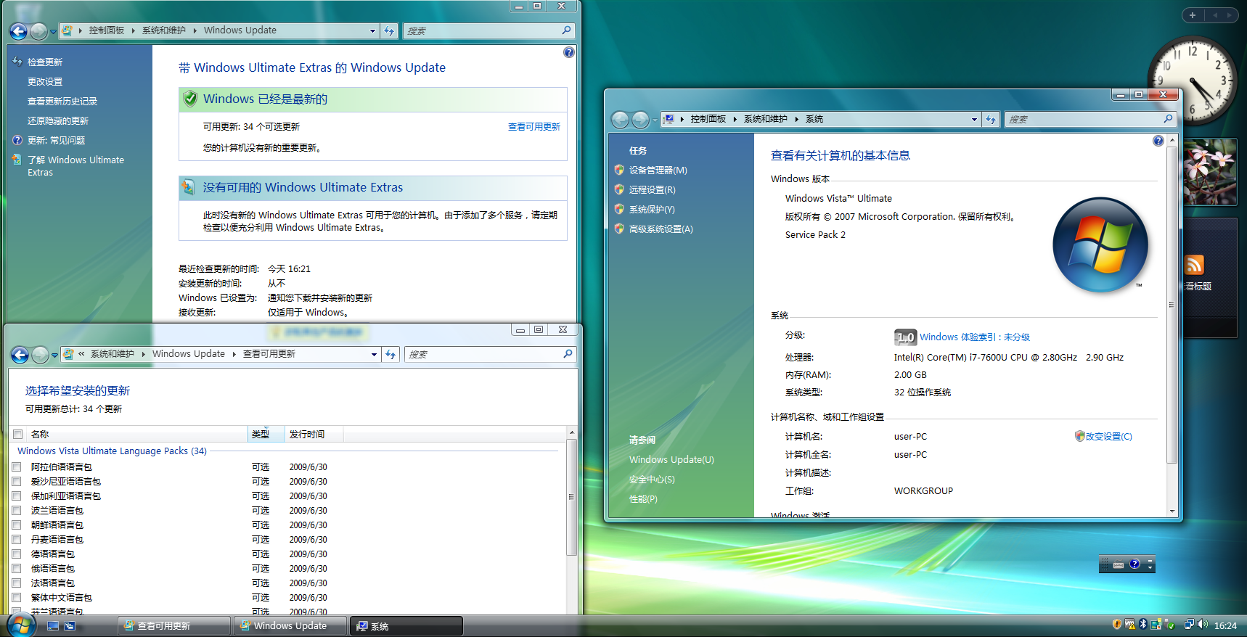Open 了解 Windows Ultimate Extras sidebar item
Image resolution: width=1247 pixels, height=637 pixels.
coord(75,166)
